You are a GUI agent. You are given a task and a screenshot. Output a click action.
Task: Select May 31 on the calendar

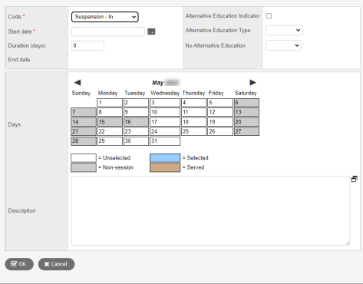[x=165, y=141]
